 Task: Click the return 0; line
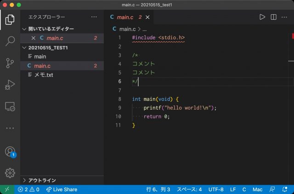click(157, 116)
